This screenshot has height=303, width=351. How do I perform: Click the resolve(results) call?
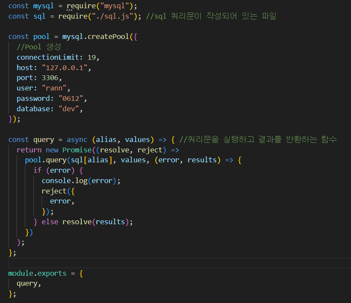96,222
